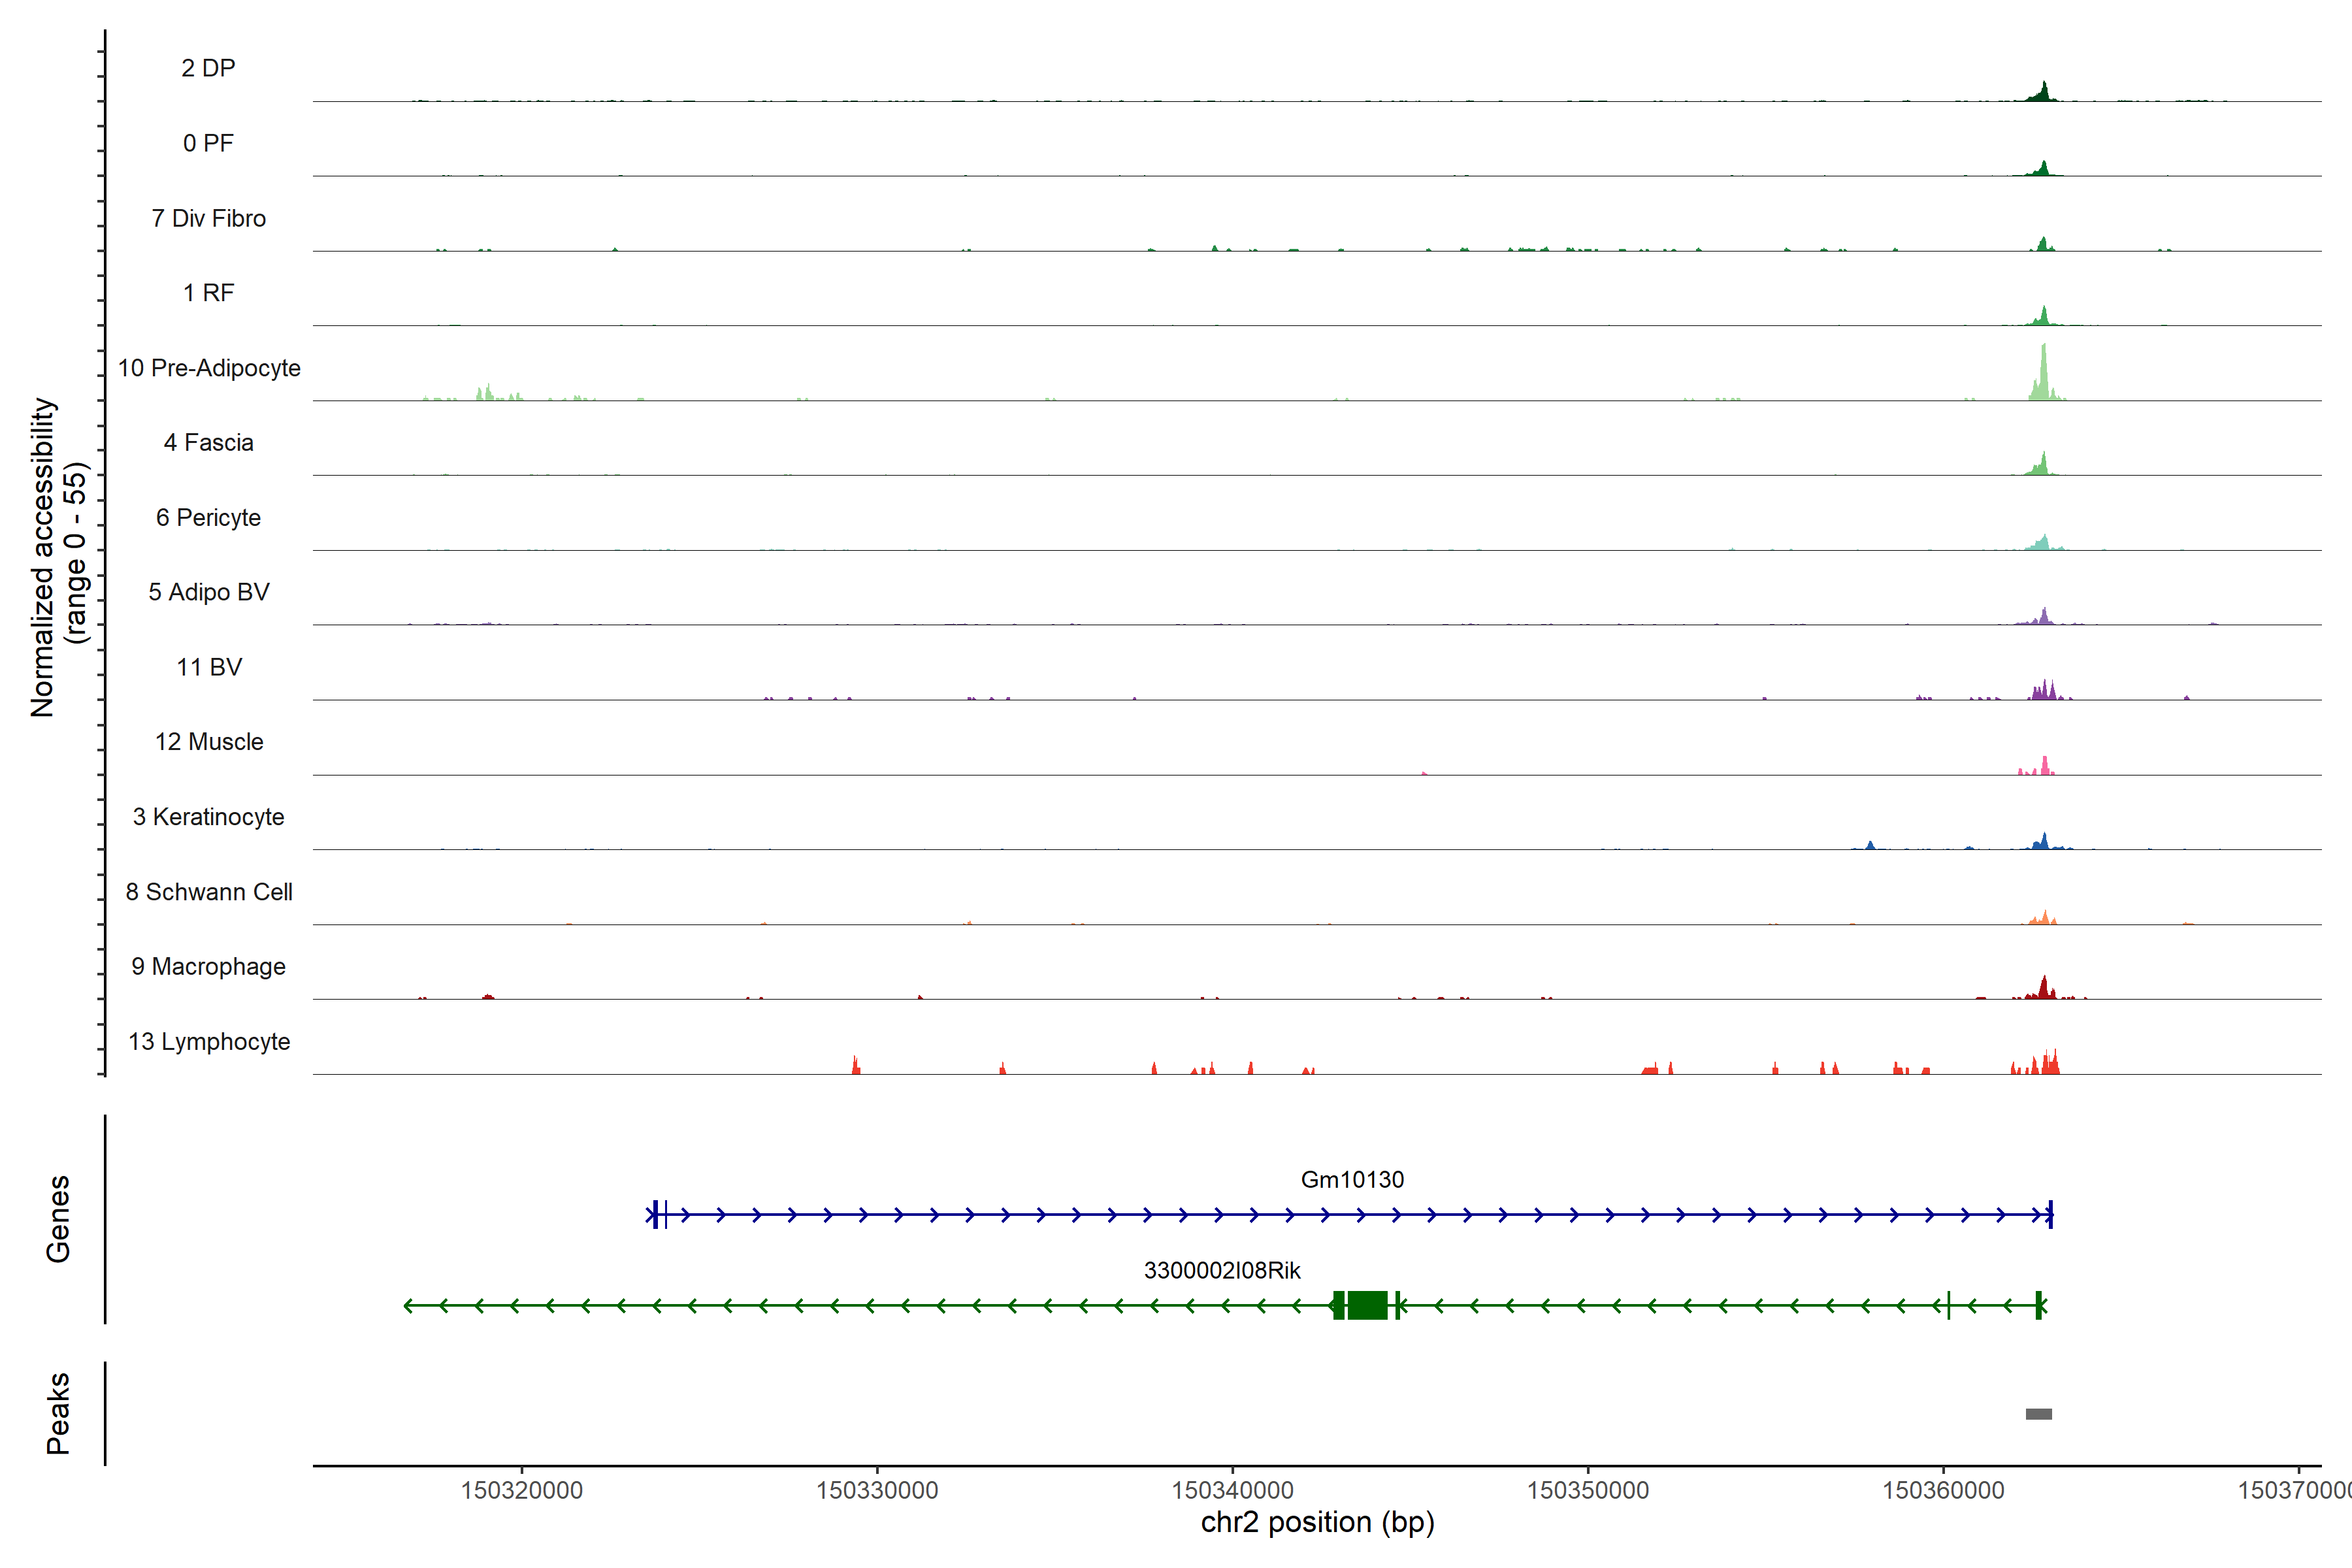Click the blue Gm10130 start exon marker
Screen dimensions: 2352x1568
pos(656,1214)
